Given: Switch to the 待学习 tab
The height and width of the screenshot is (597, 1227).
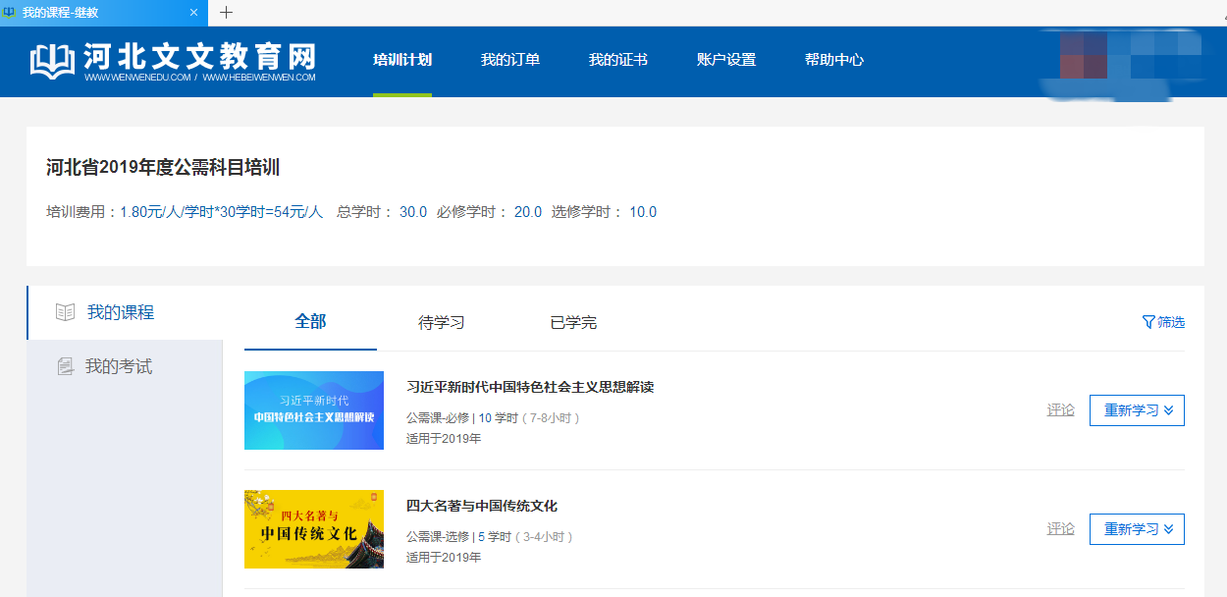Looking at the screenshot, I should [x=441, y=323].
